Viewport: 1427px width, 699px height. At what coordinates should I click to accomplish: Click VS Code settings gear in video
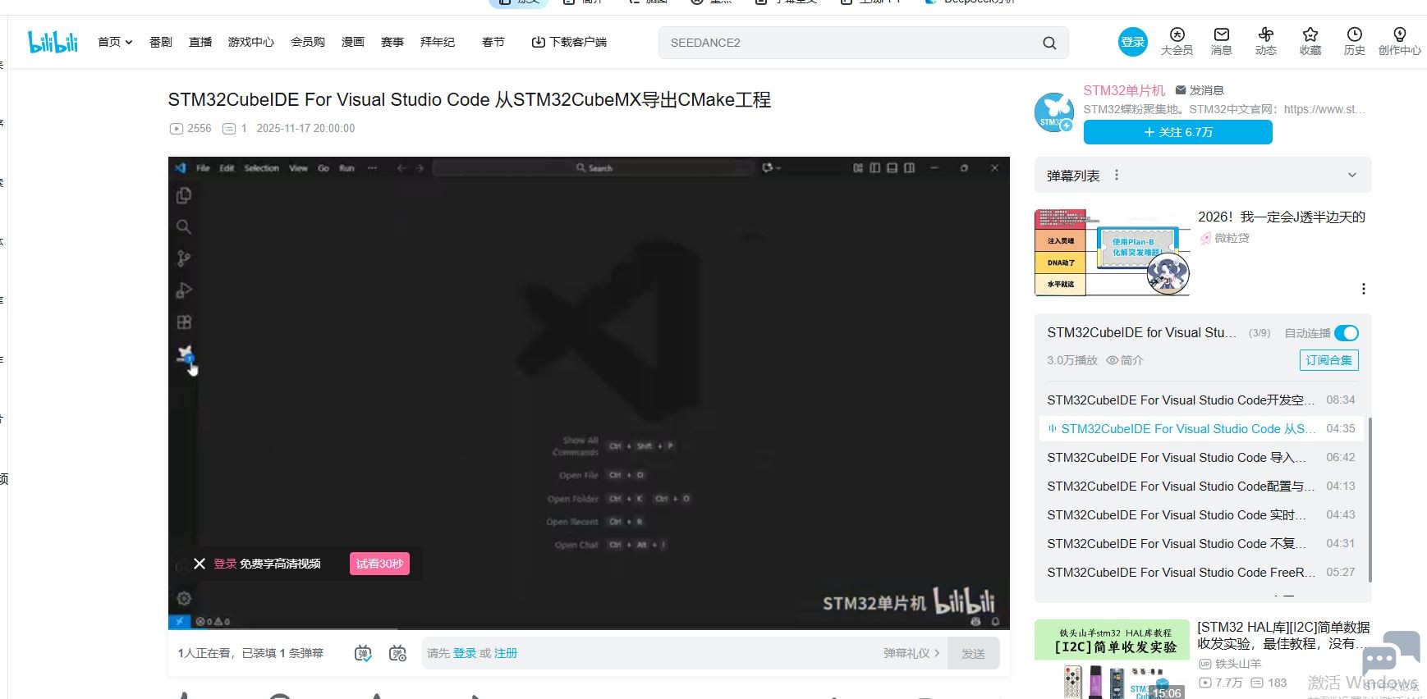(x=184, y=599)
